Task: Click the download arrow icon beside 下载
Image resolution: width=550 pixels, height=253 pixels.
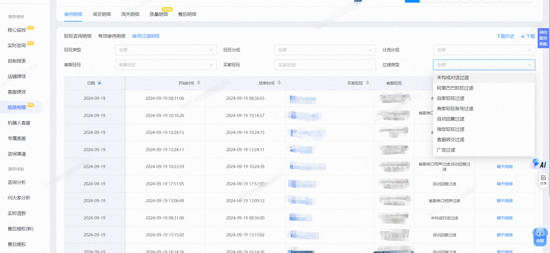Action: tap(523, 36)
